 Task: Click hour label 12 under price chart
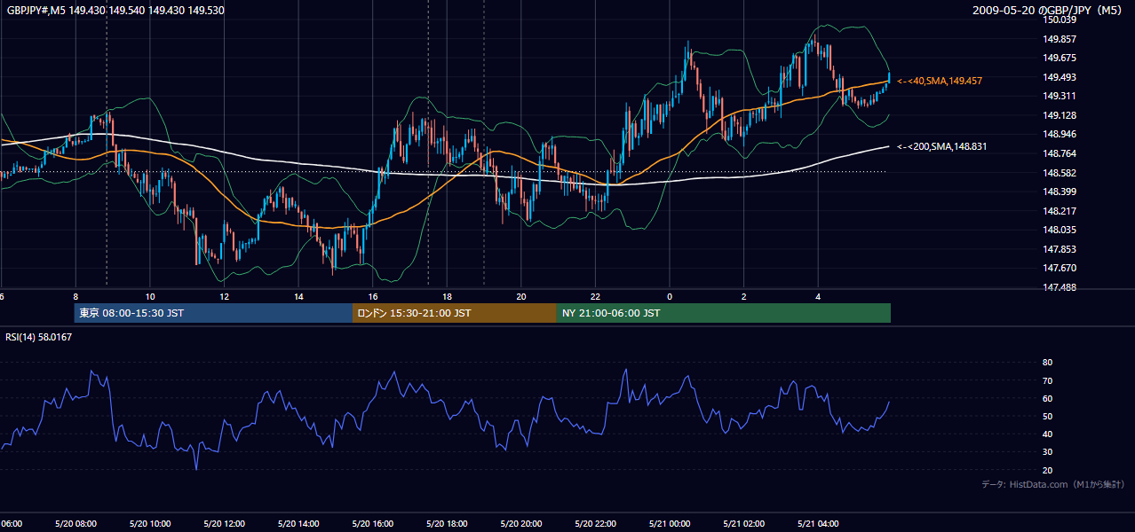(x=224, y=296)
